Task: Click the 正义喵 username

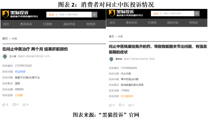Action: pyautogui.click(x=13, y=56)
